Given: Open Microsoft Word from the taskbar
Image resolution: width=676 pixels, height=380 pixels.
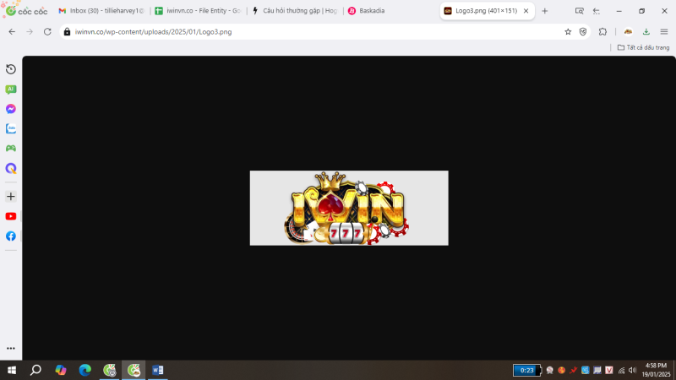Looking at the screenshot, I should click(x=157, y=370).
